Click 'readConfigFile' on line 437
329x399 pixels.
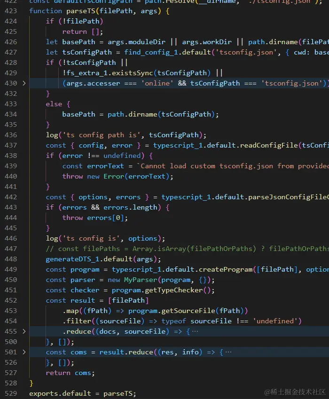point(269,145)
